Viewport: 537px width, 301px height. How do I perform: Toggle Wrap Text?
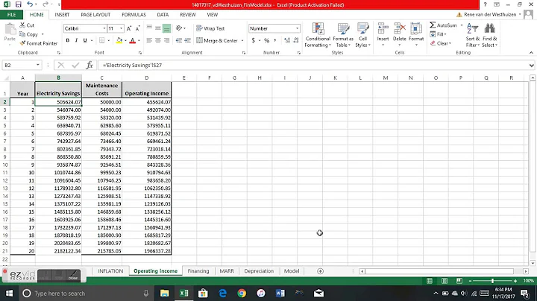(x=210, y=28)
